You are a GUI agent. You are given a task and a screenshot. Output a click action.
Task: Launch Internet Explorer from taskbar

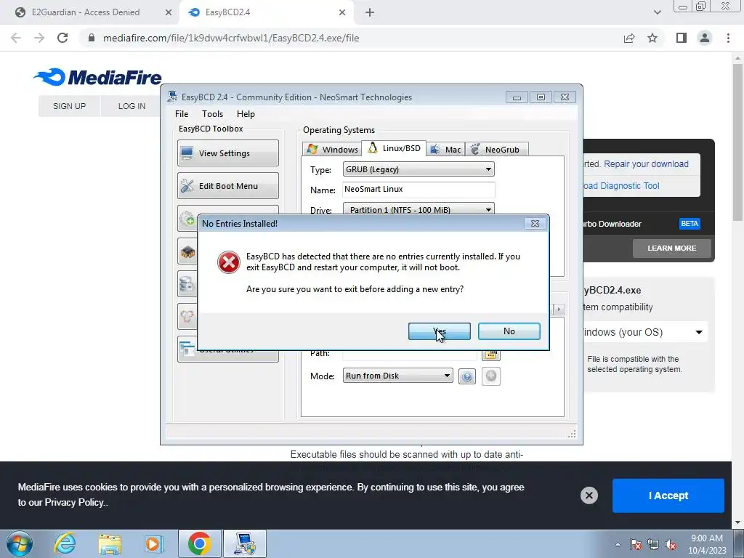pos(65,543)
